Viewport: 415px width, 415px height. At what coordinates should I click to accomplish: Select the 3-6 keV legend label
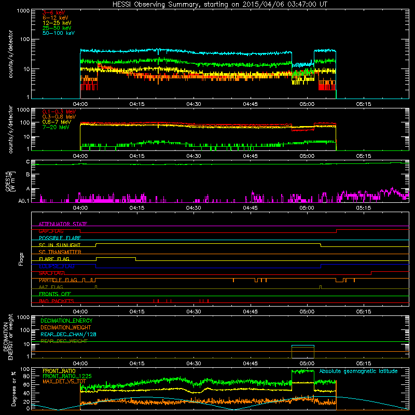coord(53,12)
